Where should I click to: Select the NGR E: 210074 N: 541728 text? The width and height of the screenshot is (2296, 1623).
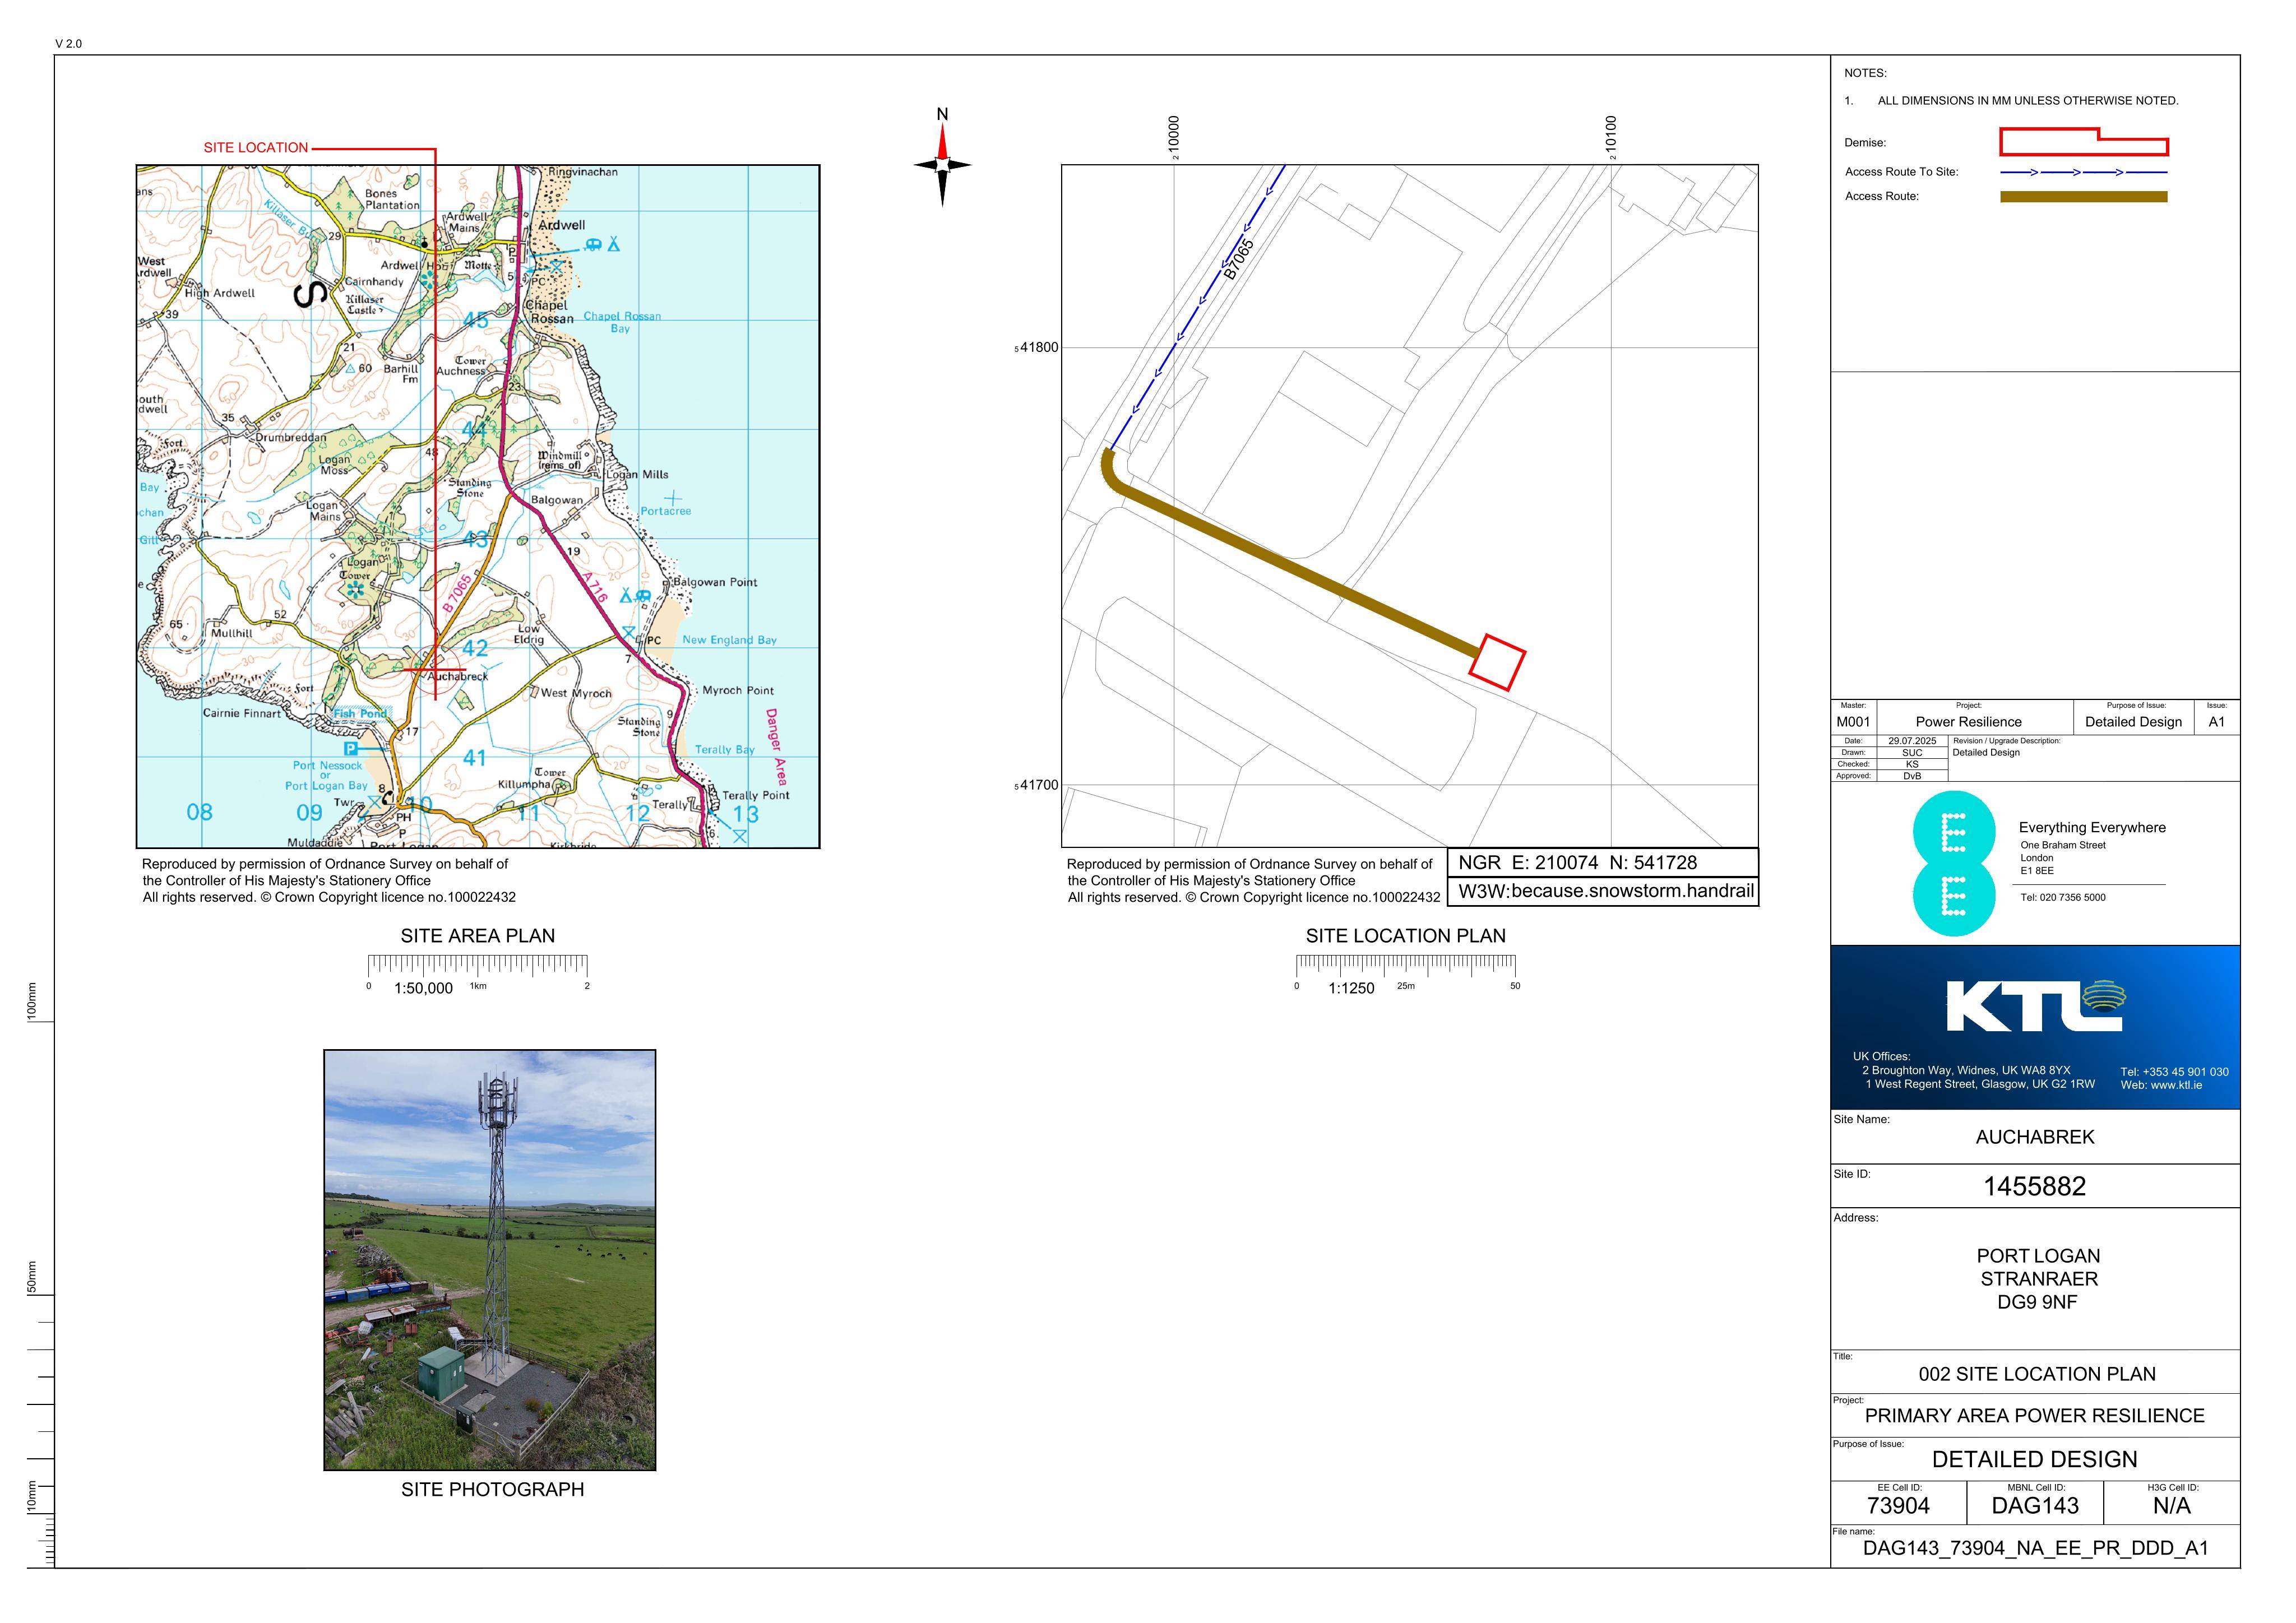pyautogui.click(x=1578, y=862)
